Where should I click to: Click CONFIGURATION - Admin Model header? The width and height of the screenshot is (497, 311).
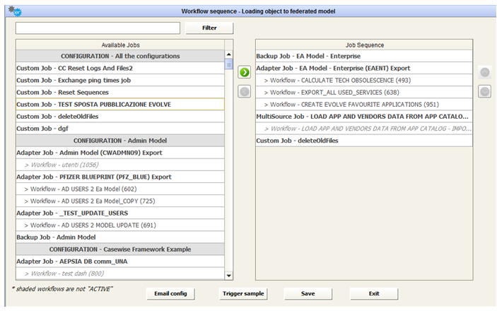(x=120, y=141)
